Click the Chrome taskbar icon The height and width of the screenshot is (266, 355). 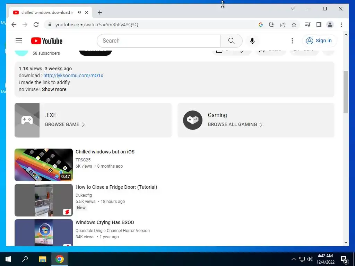[x=59, y=259]
